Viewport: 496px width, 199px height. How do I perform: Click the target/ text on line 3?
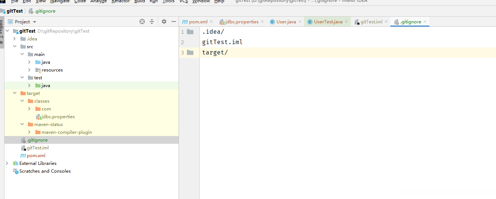coord(215,53)
